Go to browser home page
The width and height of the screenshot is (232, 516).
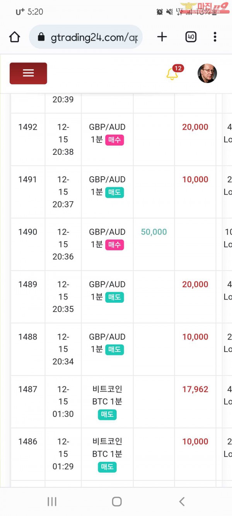tap(14, 37)
